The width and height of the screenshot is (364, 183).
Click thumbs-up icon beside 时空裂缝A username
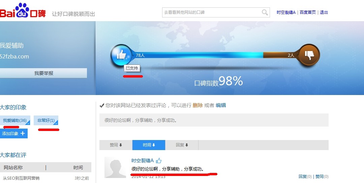[x=158, y=160]
